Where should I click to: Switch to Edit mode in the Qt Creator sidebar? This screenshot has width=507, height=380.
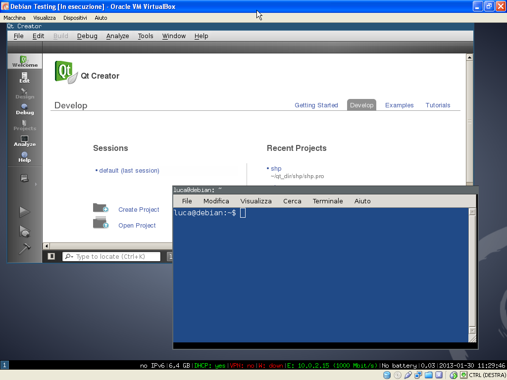pyautogui.click(x=24, y=77)
